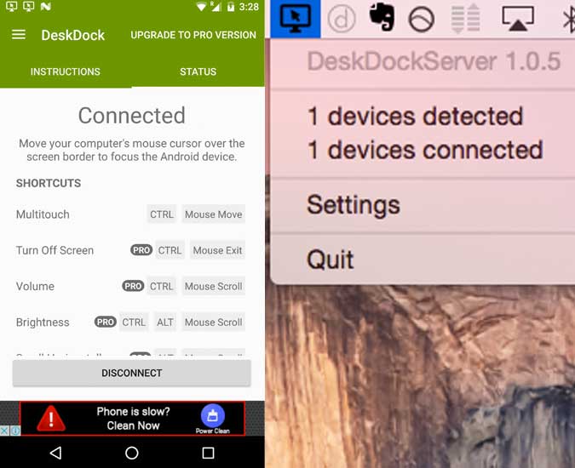Click the up-down arrows menu bar icon

[466, 19]
